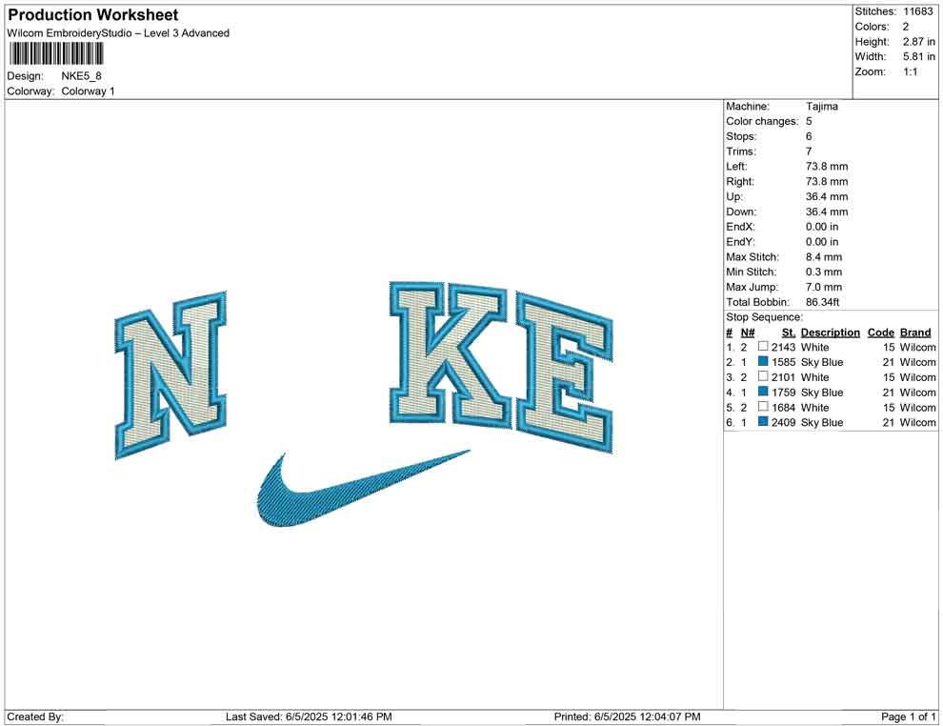943x726 pixels.
Task: Click the stitch count '11683'
Action: (x=917, y=11)
